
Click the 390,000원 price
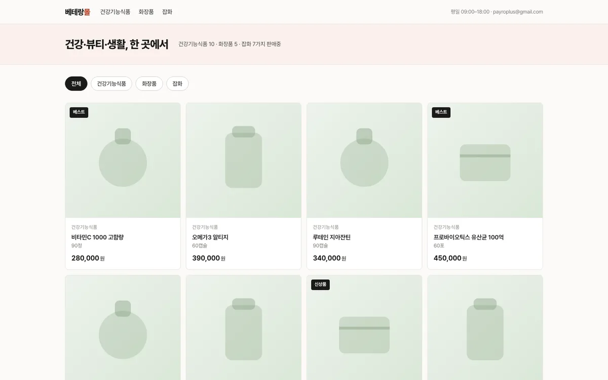pyautogui.click(x=209, y=258)
